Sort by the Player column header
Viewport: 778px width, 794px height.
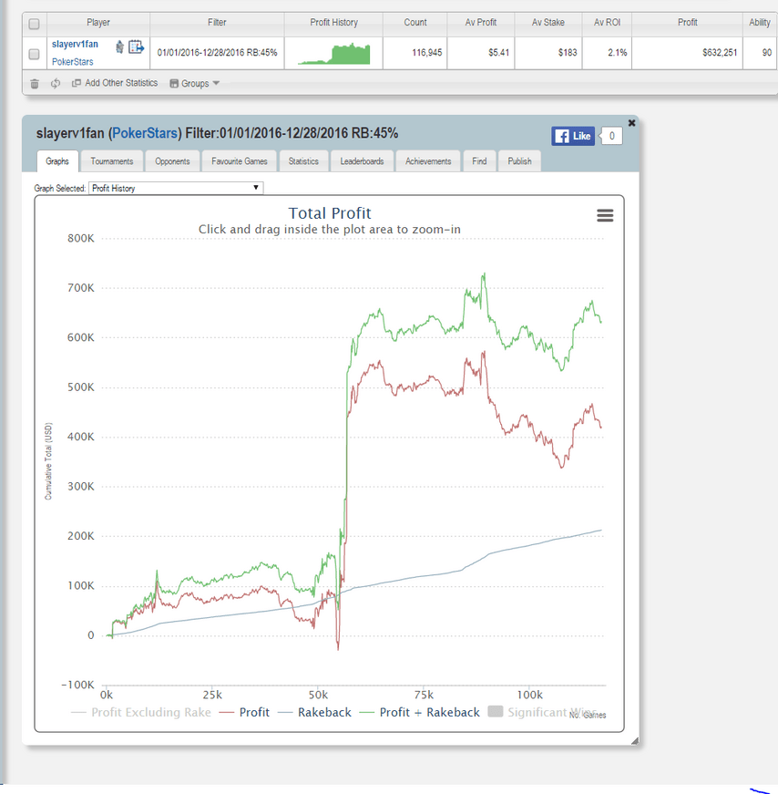pos(98,23)
